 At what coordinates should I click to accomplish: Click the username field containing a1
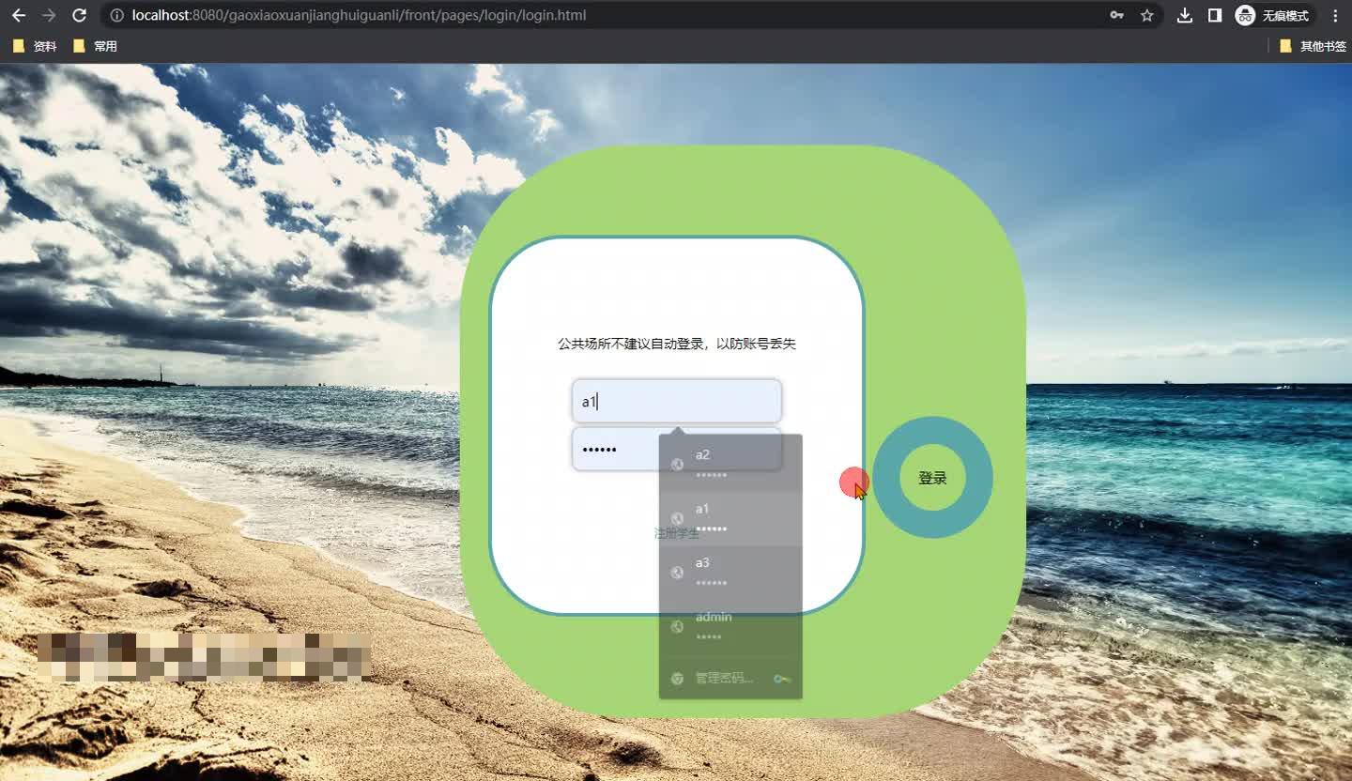click(676, 401)
